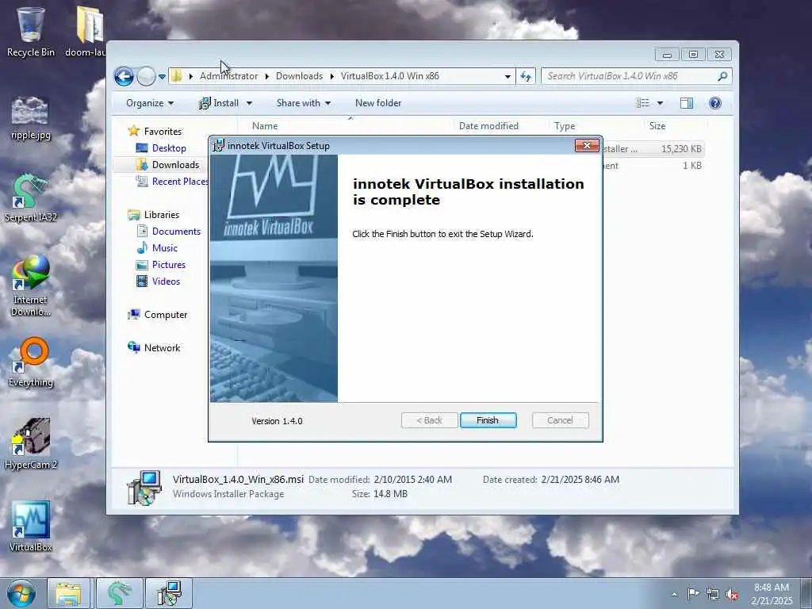Open Recycle Bin desktop icon
Viewport: 812px width, 609px height.
point(31,32)
